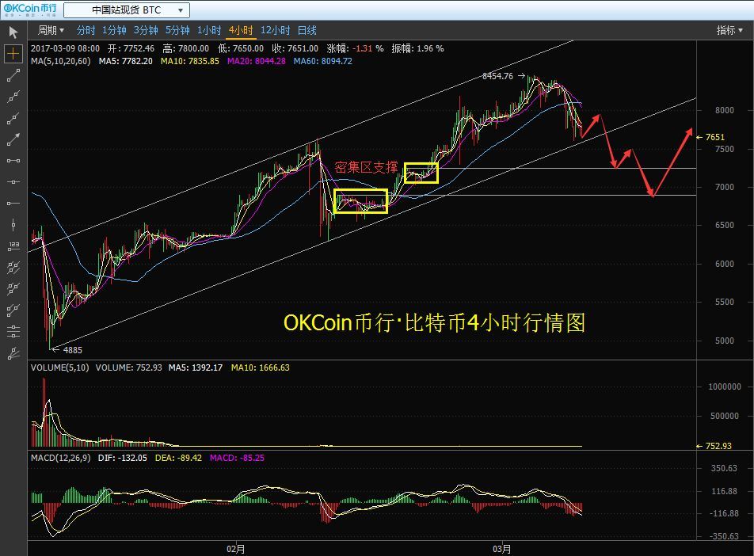
Task: Activate the crosshair cursor tool
Action: click(13, 53)
